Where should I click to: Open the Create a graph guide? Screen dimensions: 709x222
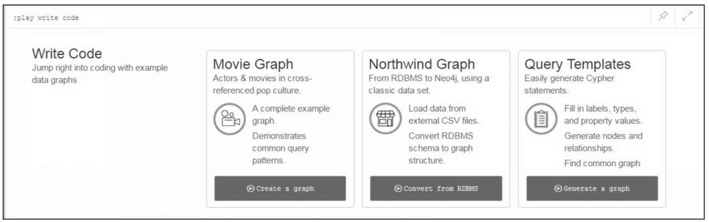280,188
